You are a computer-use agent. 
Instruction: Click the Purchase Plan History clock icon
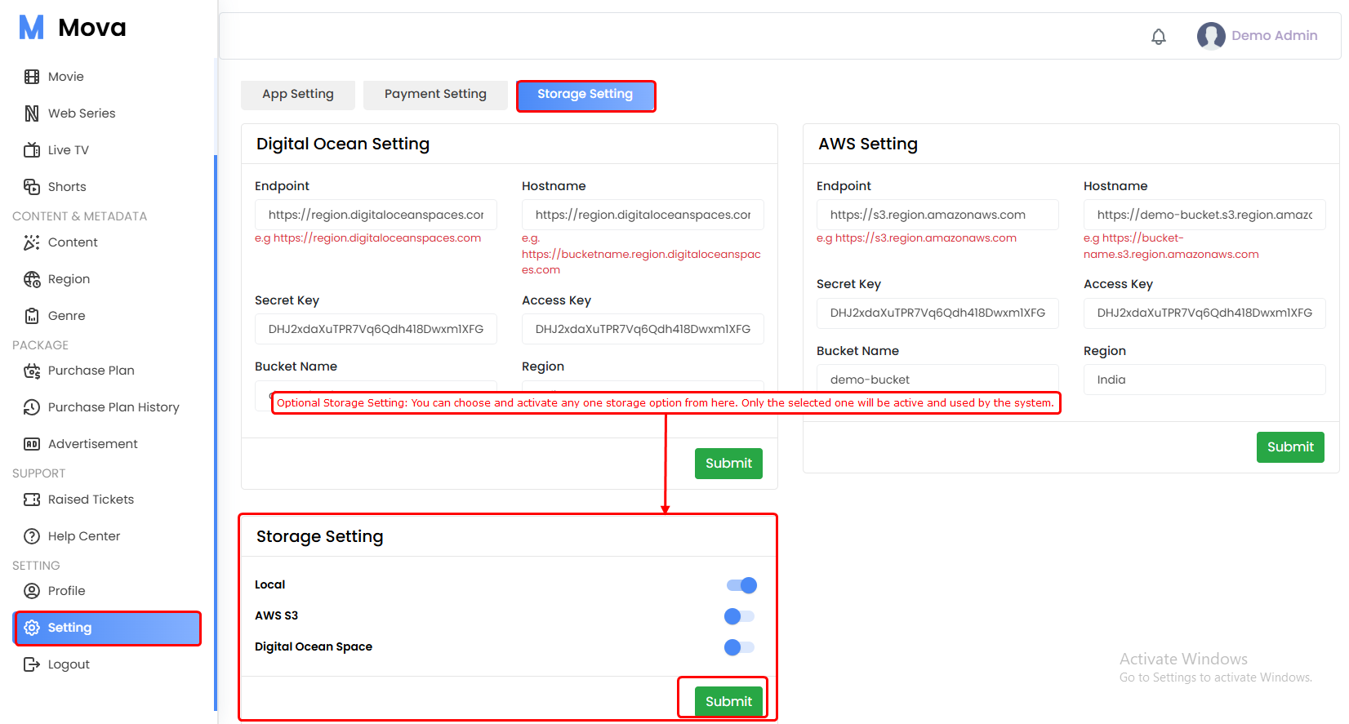pyautogui.click(x=32, y=407)
